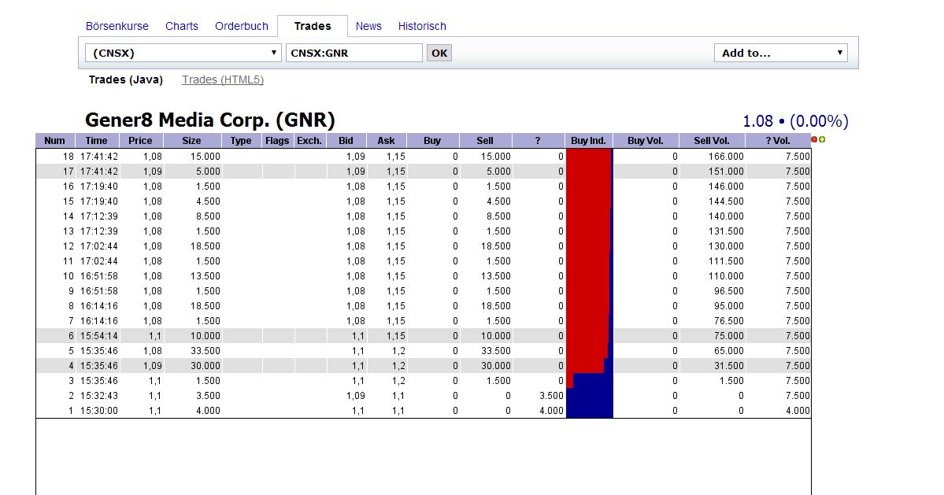Open the Trades (HTML5) link
This screenshot has width=944, height=495.
coord(223,79)
